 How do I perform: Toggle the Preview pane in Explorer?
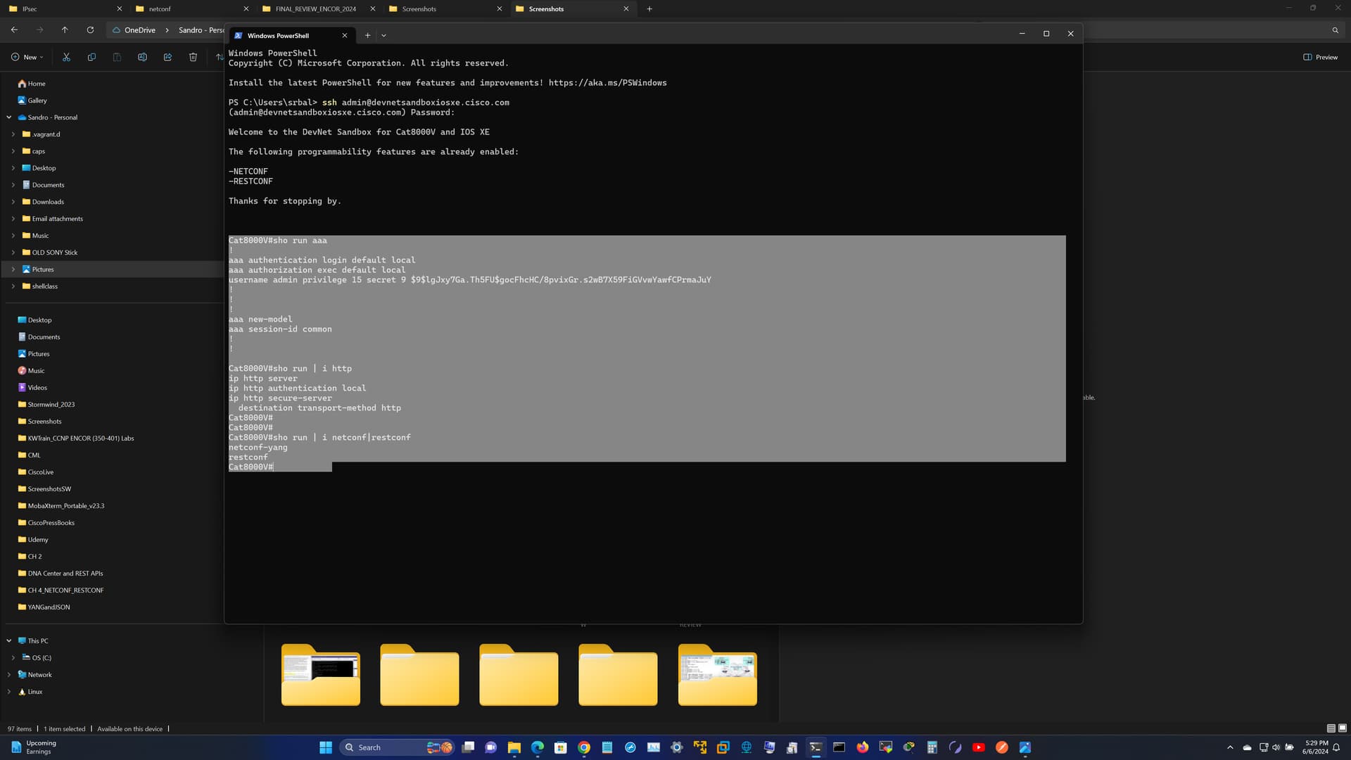click(1321, 57)
